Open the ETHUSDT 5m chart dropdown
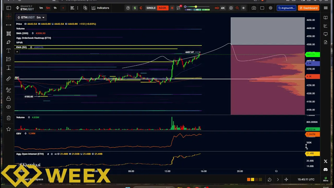Screen dimensions: 334x188 31,17
